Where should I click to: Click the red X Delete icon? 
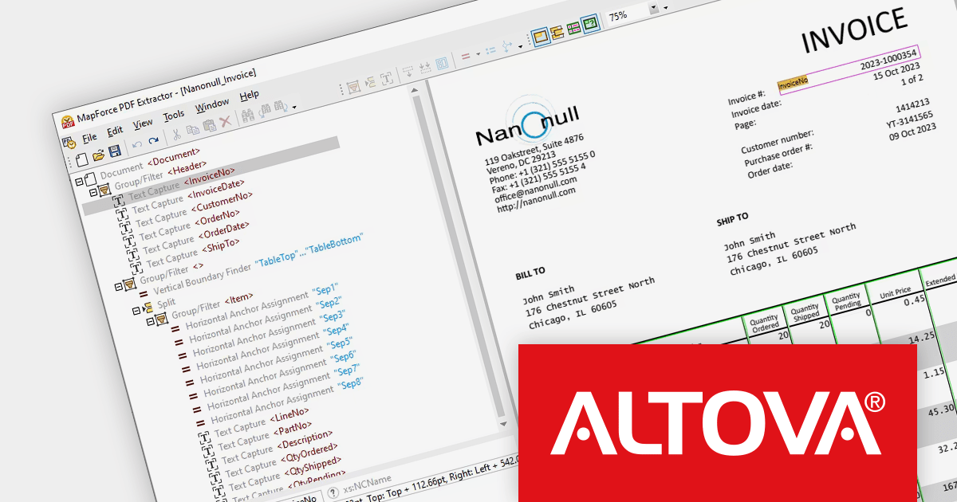coord(226,120)
